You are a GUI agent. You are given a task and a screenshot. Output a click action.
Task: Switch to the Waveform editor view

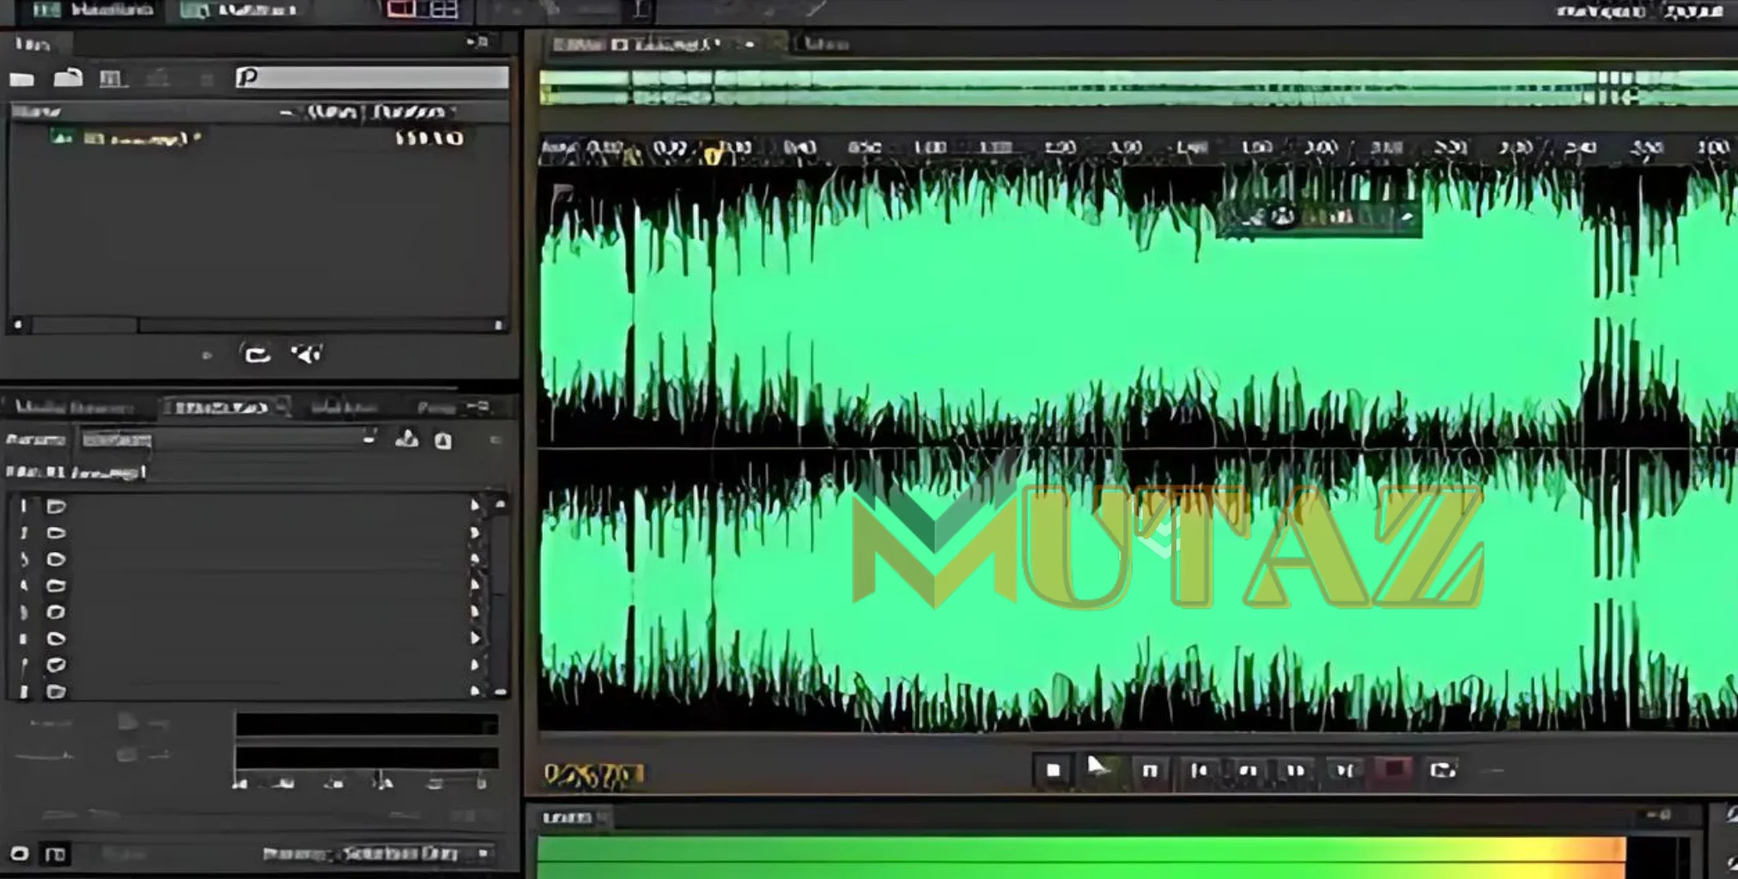click(92, 9)
